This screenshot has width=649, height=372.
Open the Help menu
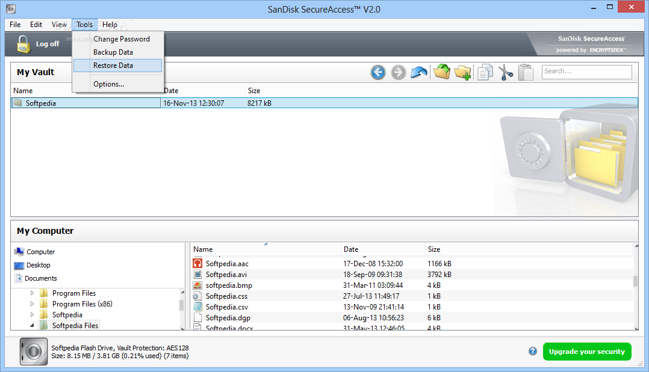[x=110, y=25]
